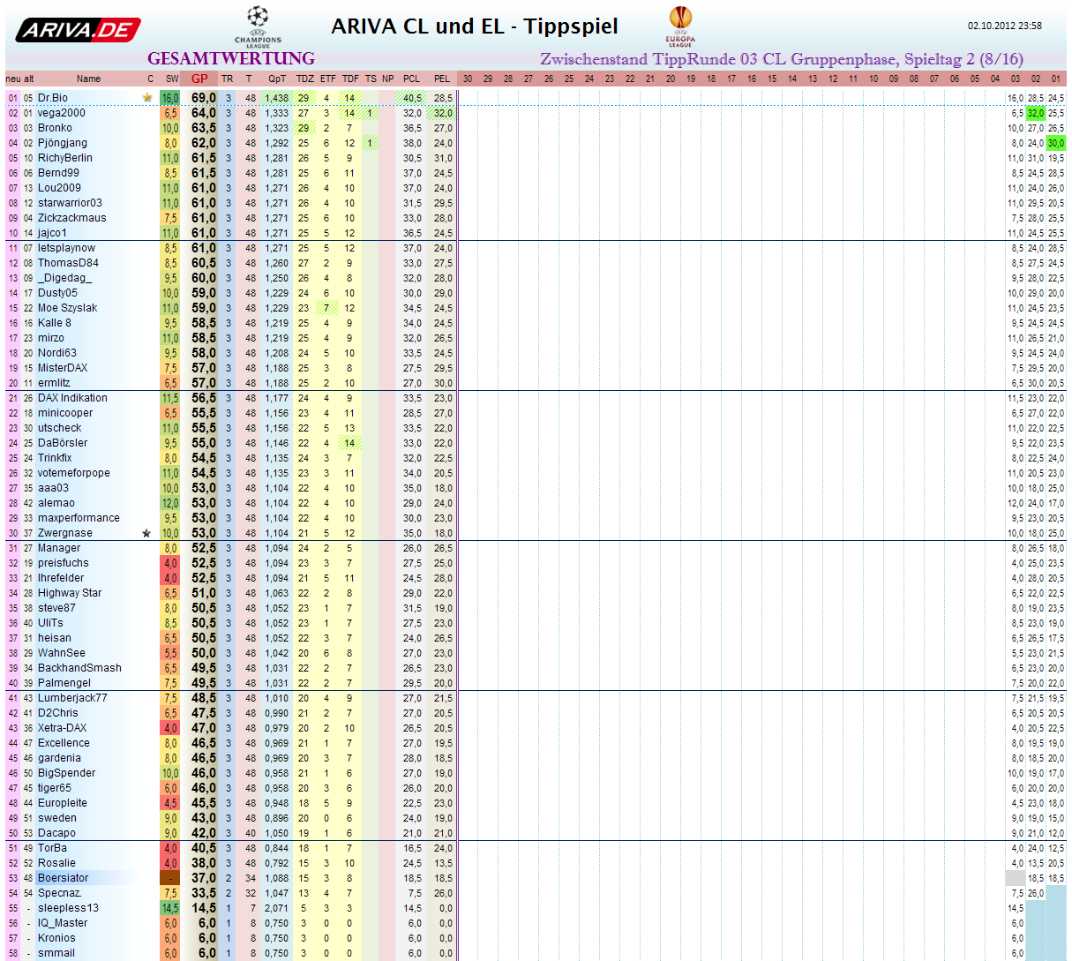Select highlighted player name Boersiator
The width and height of the screenshot is (1072, 961).
pyautogui.click(x=64, y=878)
